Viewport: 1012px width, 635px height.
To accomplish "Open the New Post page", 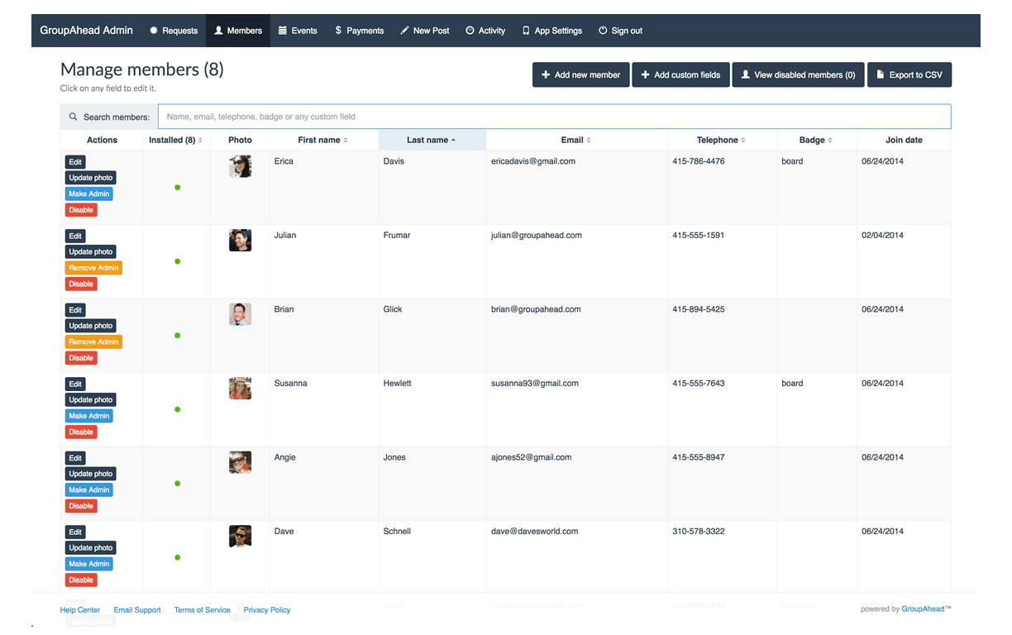I will (x=424, y=31).
